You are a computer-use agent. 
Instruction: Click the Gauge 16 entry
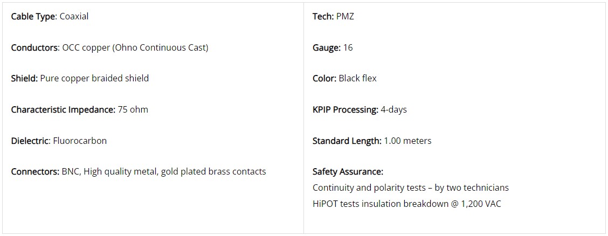pos(333,47)
